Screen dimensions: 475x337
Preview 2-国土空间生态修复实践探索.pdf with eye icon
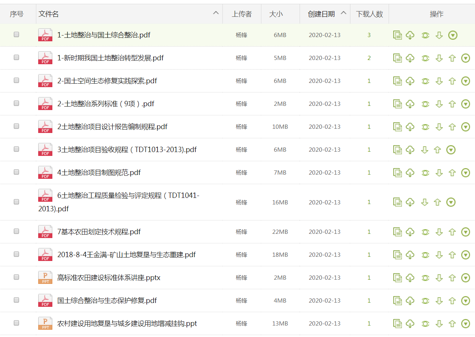425,81
